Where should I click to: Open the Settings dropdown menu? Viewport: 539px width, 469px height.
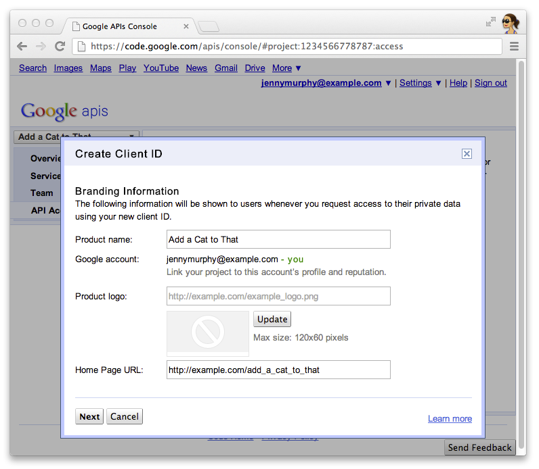tap(420, 83)
